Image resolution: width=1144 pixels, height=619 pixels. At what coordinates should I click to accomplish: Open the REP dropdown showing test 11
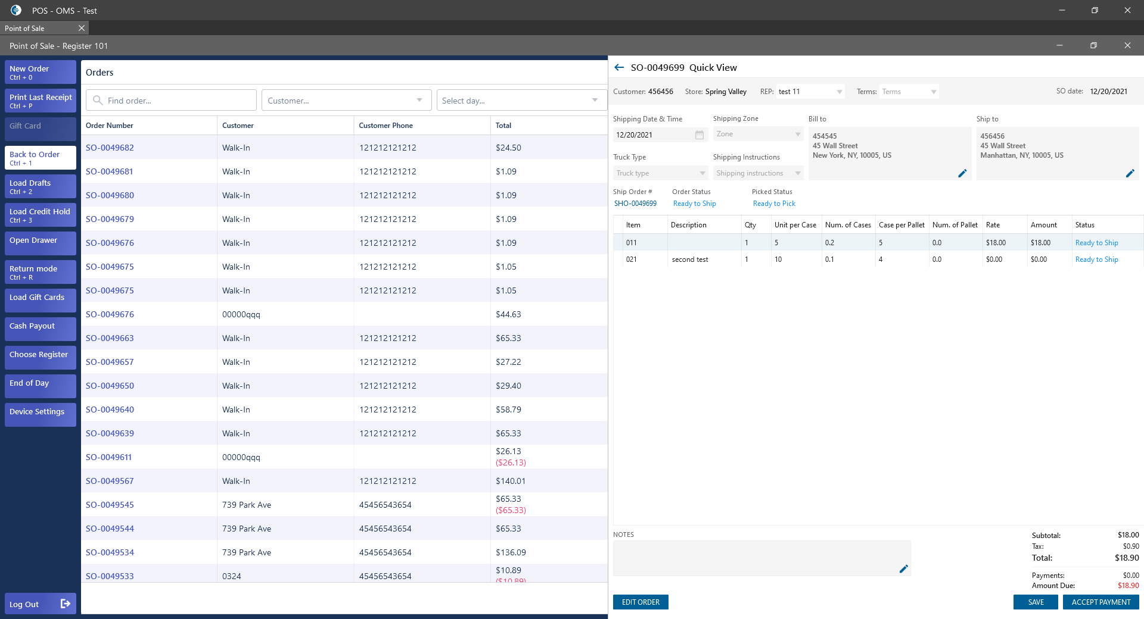840,92
